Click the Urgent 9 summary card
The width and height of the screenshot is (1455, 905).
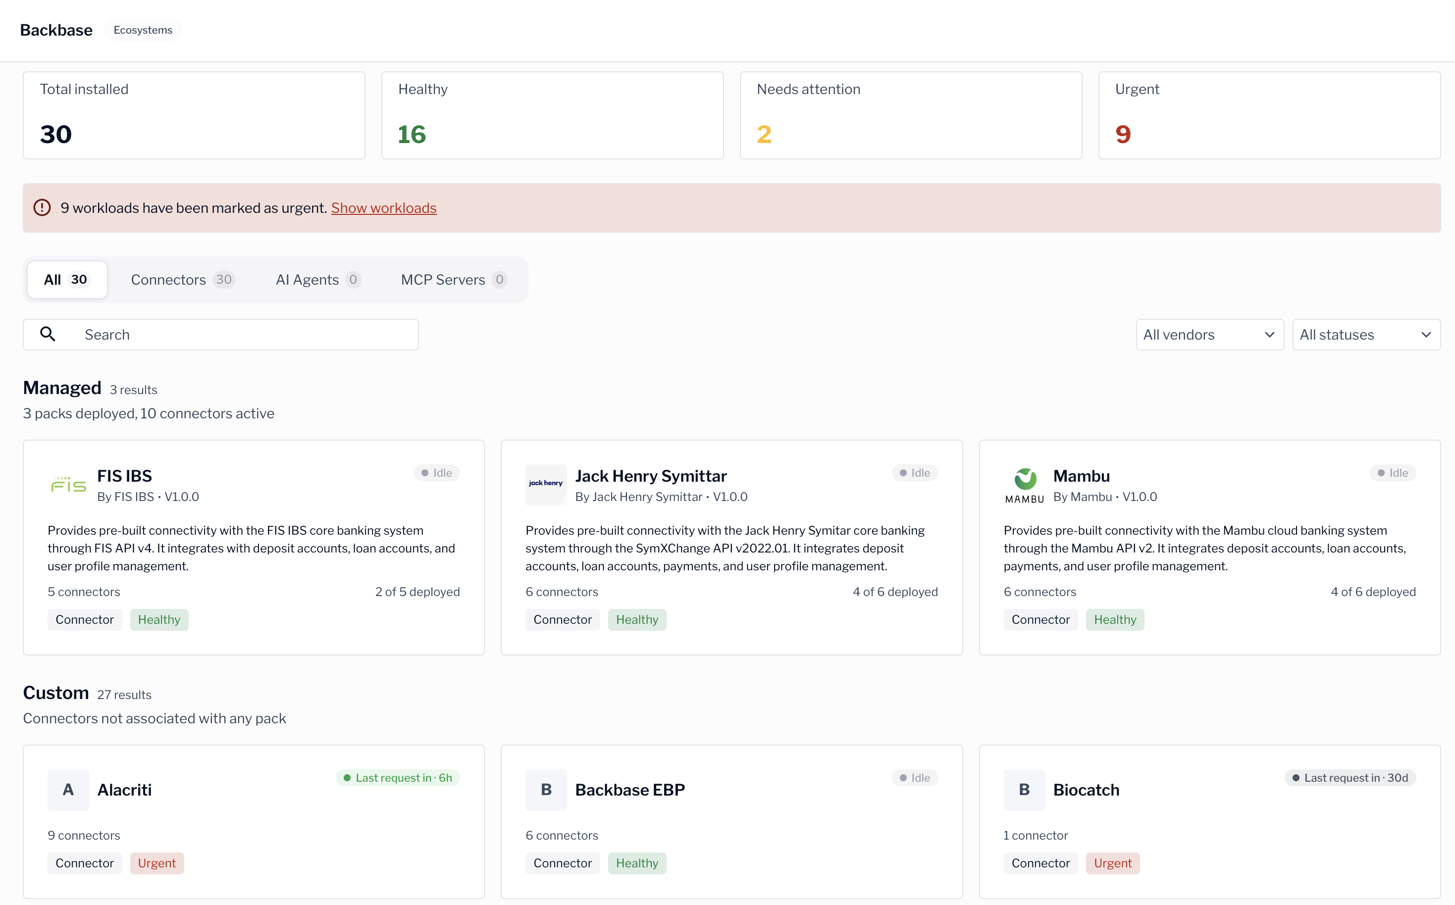1269,115
